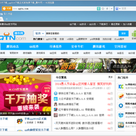Click the QQTN.com site logo

(12, 36)
